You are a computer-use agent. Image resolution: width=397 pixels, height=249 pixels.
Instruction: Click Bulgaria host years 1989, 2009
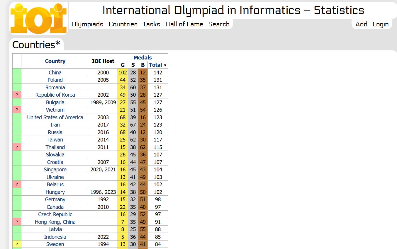coord(103,103)
